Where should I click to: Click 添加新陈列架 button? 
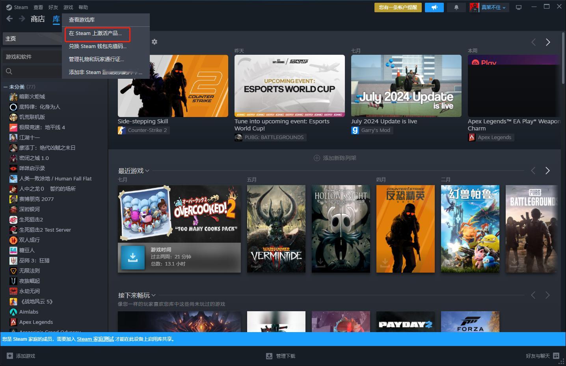point(335,158)
